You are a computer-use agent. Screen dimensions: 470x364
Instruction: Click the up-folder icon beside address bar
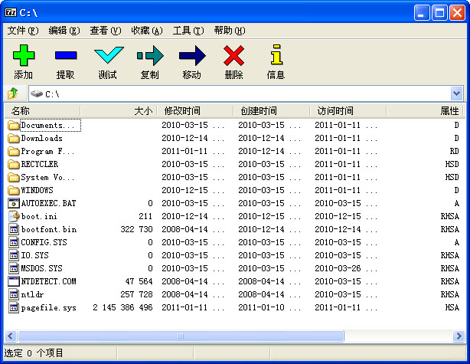[13, 93]
